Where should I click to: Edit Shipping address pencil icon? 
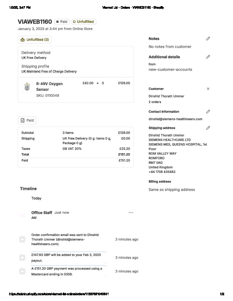tap(208, 128)
